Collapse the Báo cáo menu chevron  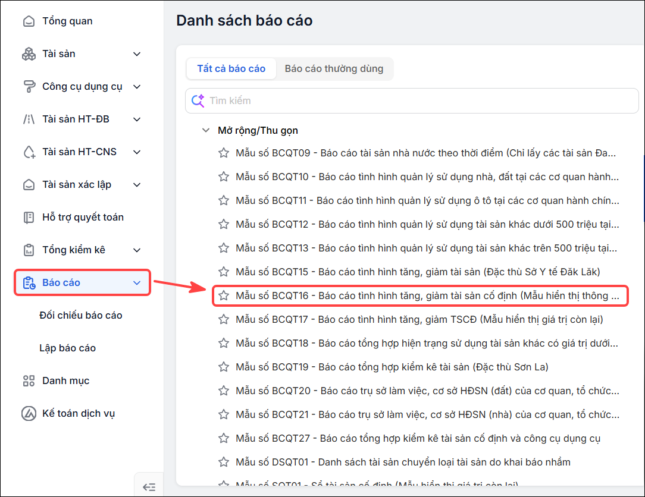pyautogui.click(x=137, y=283)
